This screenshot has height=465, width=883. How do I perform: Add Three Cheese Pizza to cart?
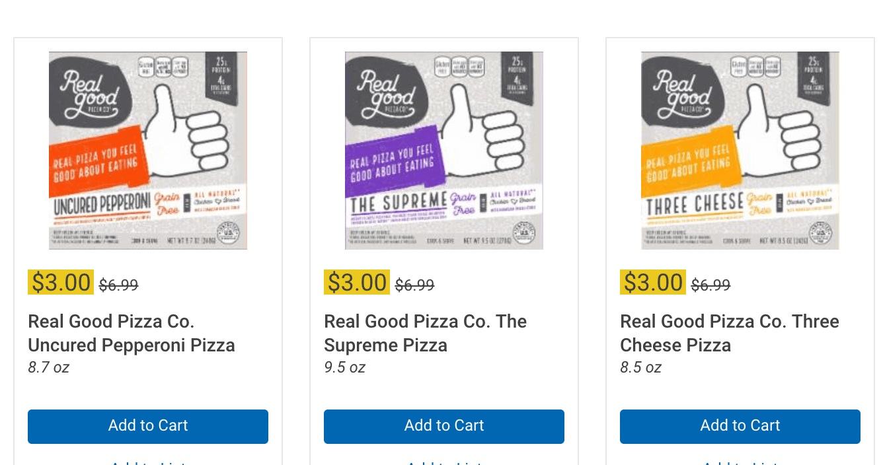[740, 426]
